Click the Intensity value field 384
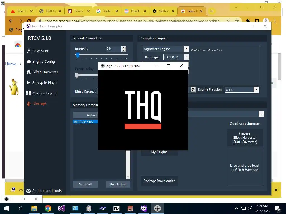The image size is (286, 214). coord(114,49)
